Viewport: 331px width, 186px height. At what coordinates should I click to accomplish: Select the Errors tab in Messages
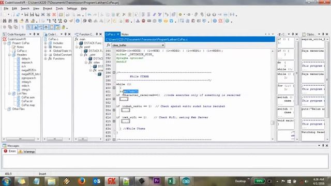point(10,151)
